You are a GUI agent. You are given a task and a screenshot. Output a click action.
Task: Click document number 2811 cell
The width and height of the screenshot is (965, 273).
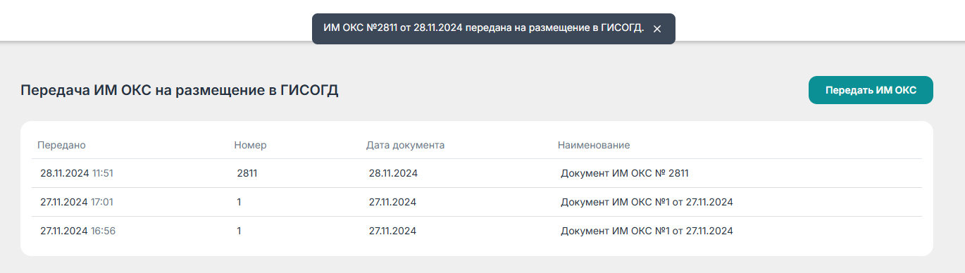pos(247,173)
